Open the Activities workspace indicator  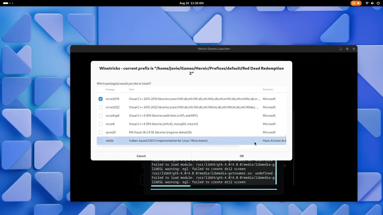pos(8,3)
